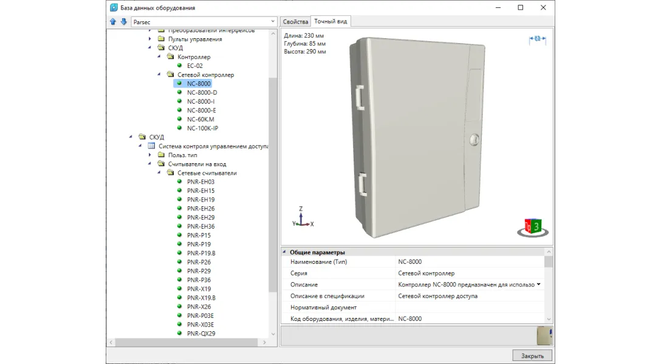Click the 3D view orientation cube
The height and width of the screenshot is (364, 661).
pyautogui.click(x=532, y=227)
